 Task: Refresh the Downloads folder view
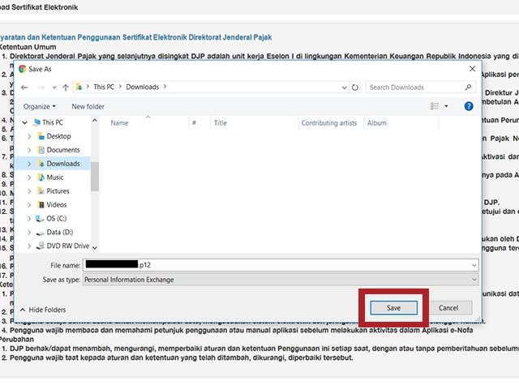point(354,87)
